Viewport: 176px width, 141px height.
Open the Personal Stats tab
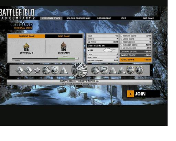(51, 18)
